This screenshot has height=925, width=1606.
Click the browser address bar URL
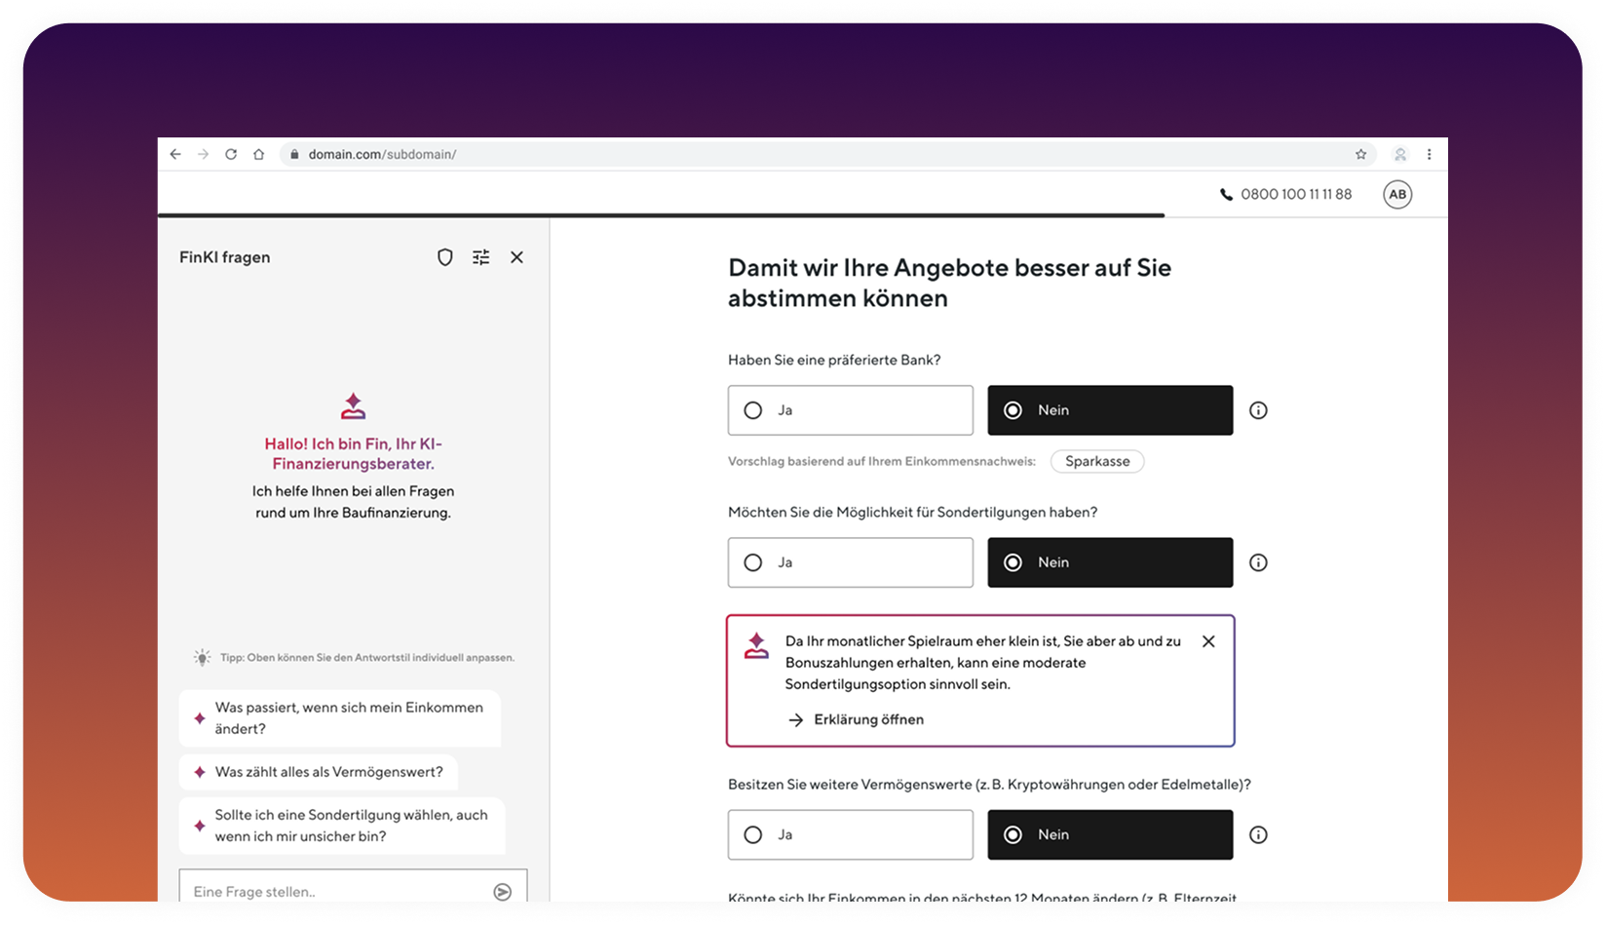click(382, 154)
